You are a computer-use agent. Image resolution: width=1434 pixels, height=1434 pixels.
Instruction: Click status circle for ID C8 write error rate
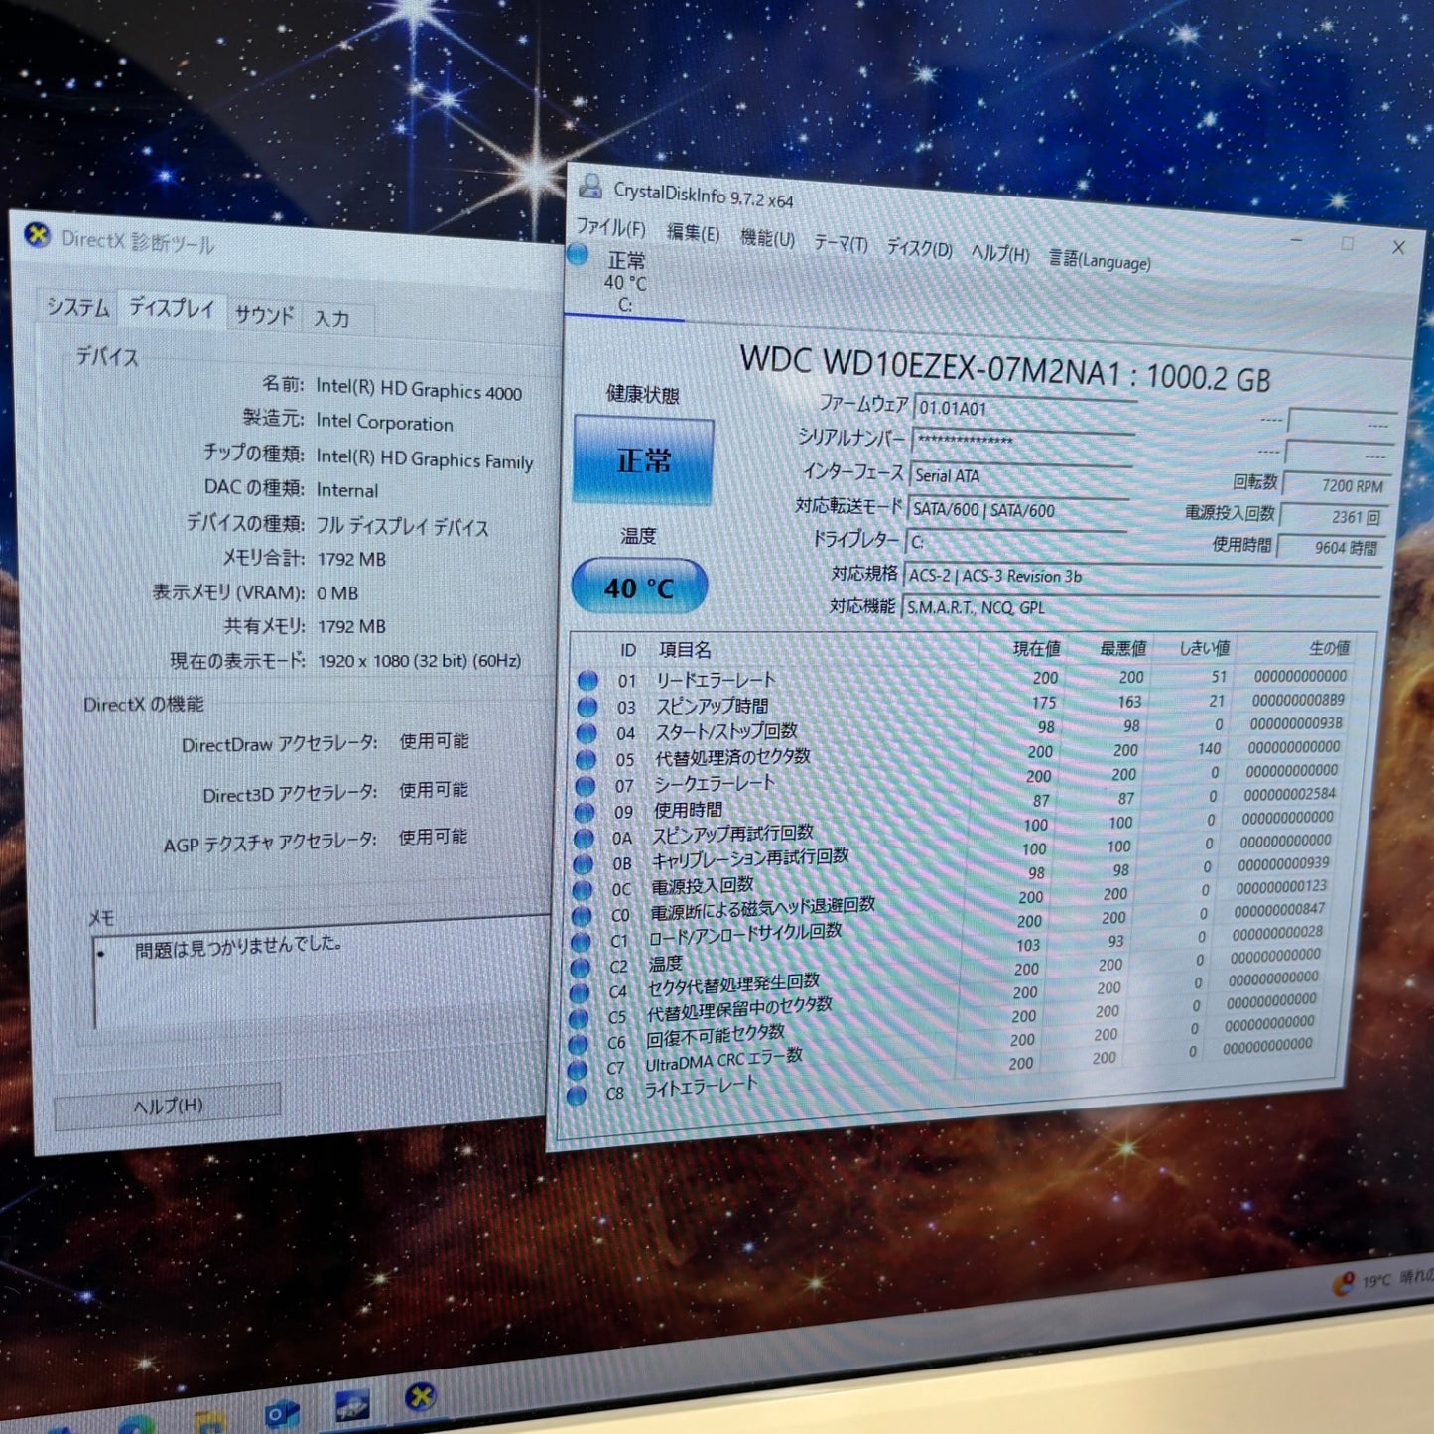(x=576, y=1096)
